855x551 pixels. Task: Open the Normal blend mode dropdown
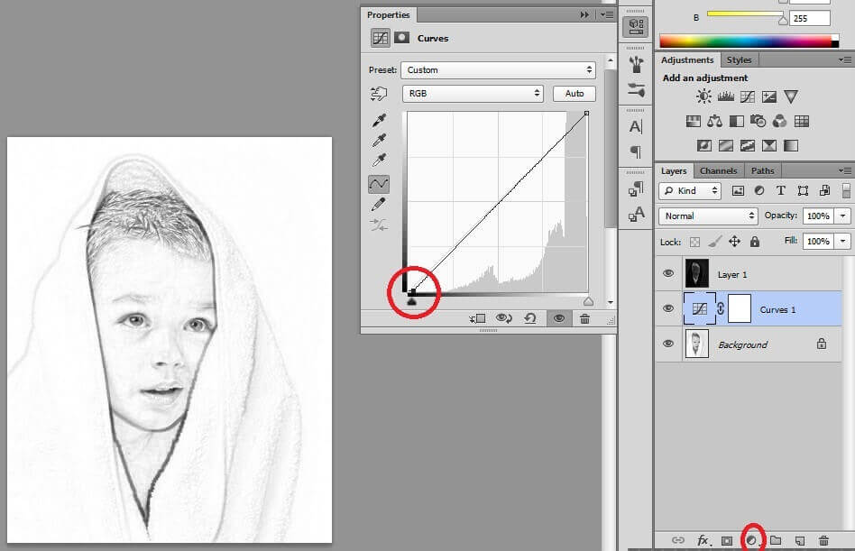point(709,216)
